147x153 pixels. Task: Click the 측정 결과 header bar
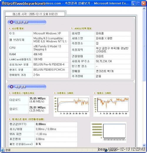(x=27, y=87)
